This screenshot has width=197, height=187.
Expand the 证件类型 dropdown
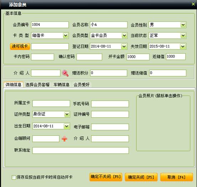point(67,114)
